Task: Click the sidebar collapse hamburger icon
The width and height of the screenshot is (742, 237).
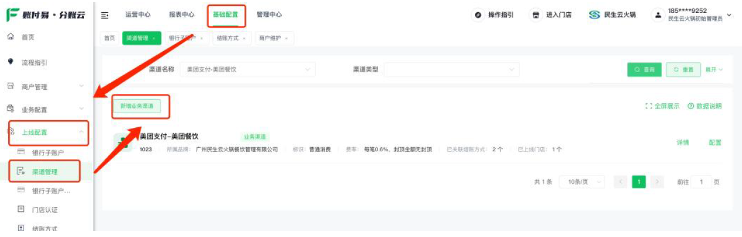Action: click(105, 15)
